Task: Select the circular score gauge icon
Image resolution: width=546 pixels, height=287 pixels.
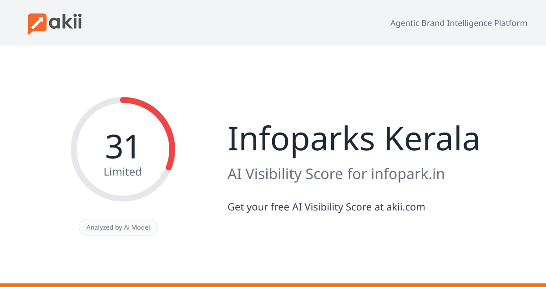Action: [x=123, y=149]
